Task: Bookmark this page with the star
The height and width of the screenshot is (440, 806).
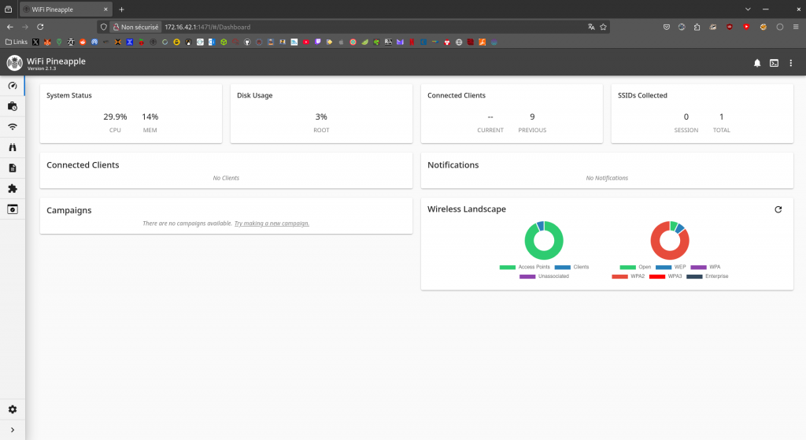Action: [603, 28]
